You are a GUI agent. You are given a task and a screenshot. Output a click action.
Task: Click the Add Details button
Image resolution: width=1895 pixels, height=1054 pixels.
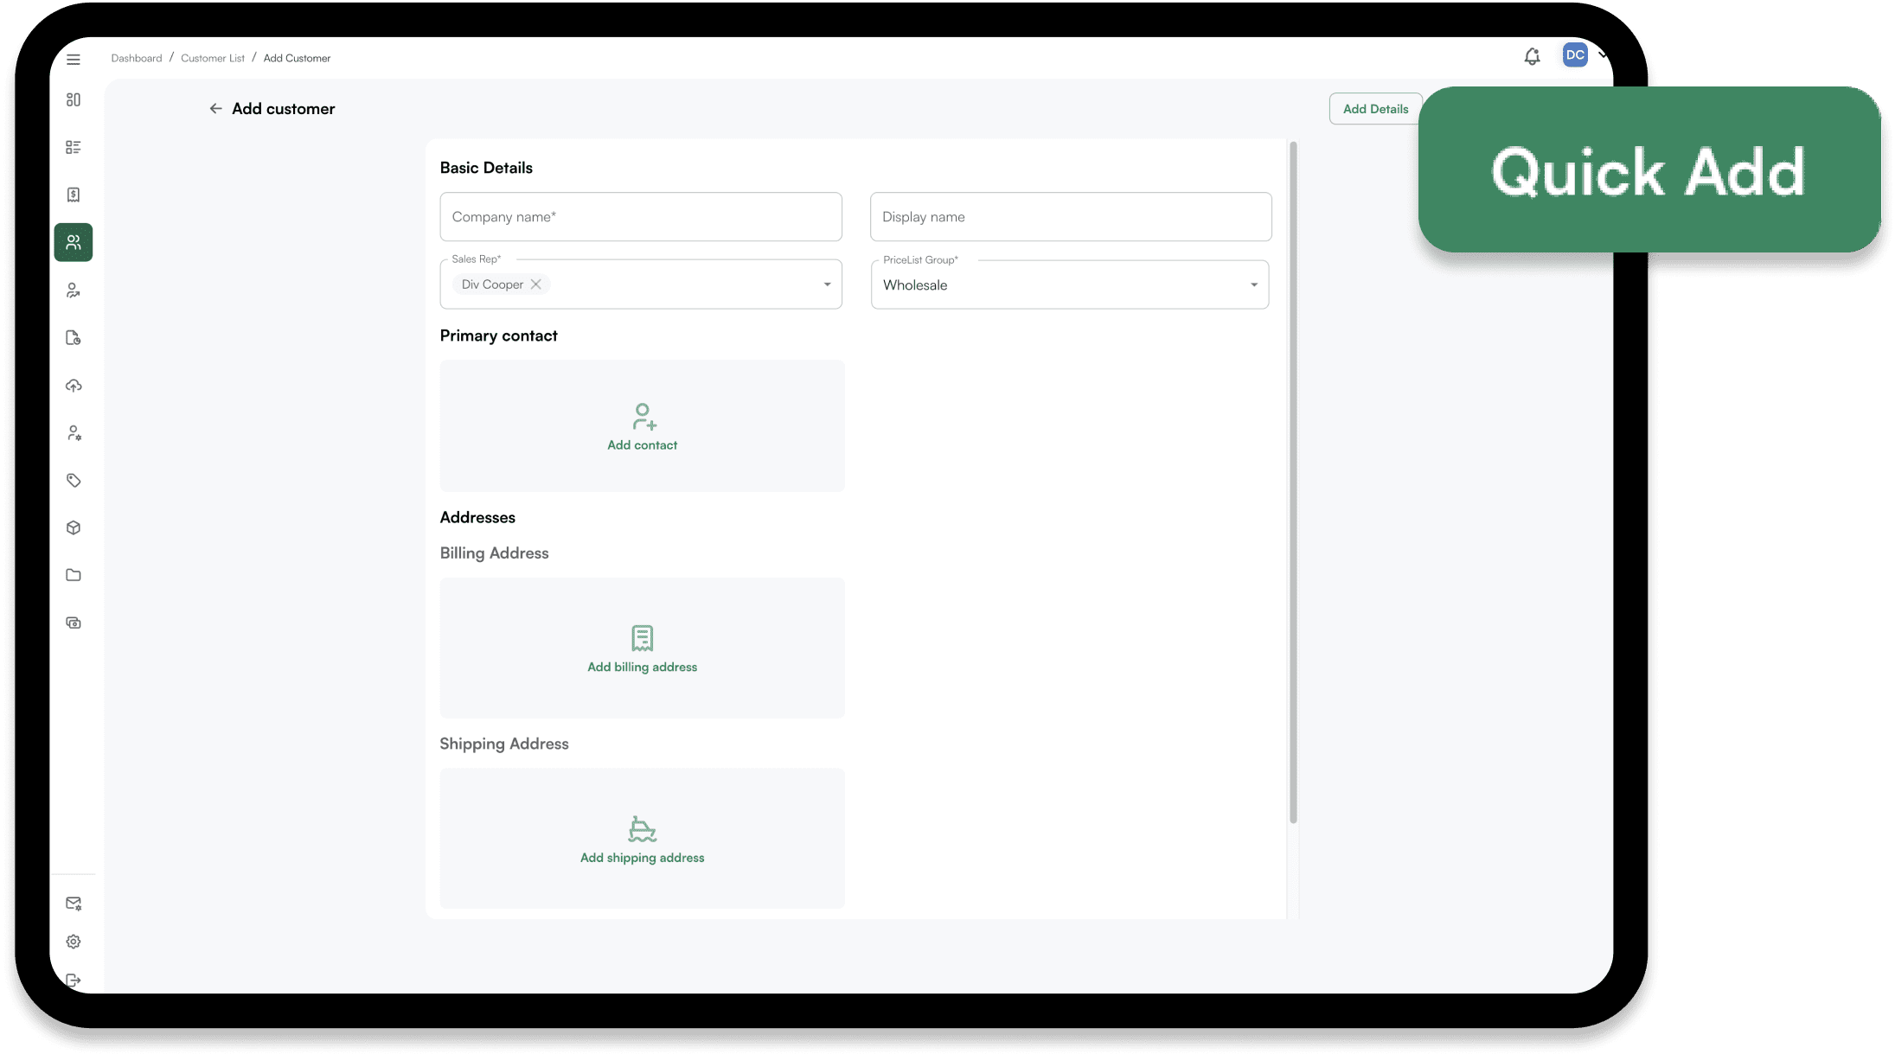point(1374,109)
